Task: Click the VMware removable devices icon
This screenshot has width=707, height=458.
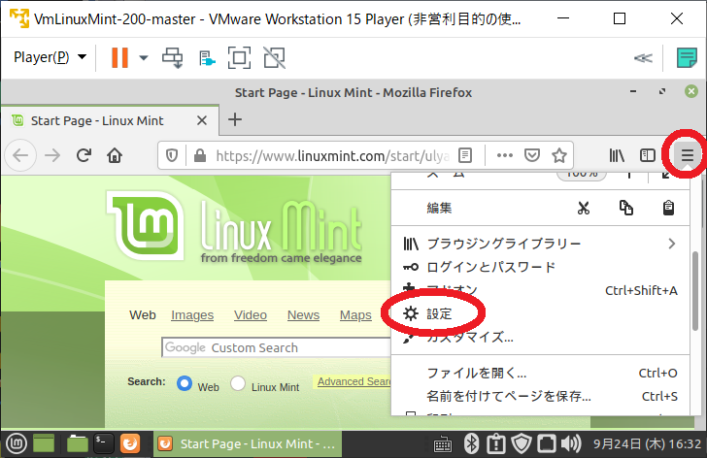Action: click(207, 58)
